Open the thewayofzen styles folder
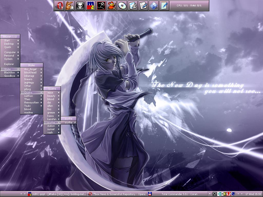This screenshot has height=197, width=263. 32,103
